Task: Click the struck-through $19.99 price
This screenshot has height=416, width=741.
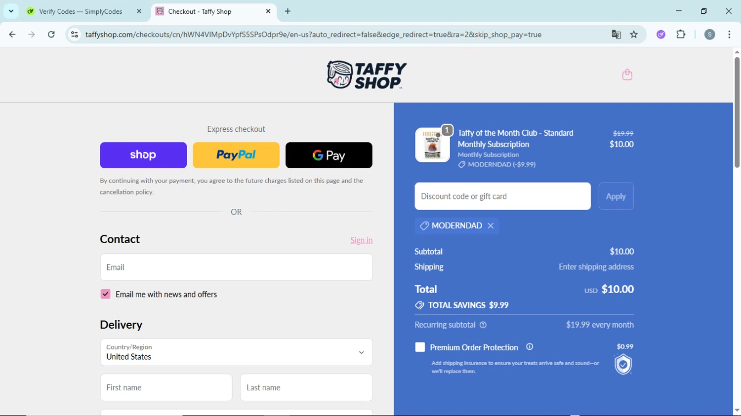Action: pyautogui.click(x=623, y=133)
